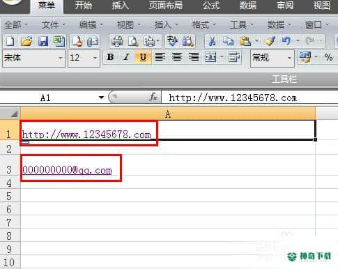Open Print Preview magnifier icon
Screen dimensions: 338x269
(x=134, y=42)
